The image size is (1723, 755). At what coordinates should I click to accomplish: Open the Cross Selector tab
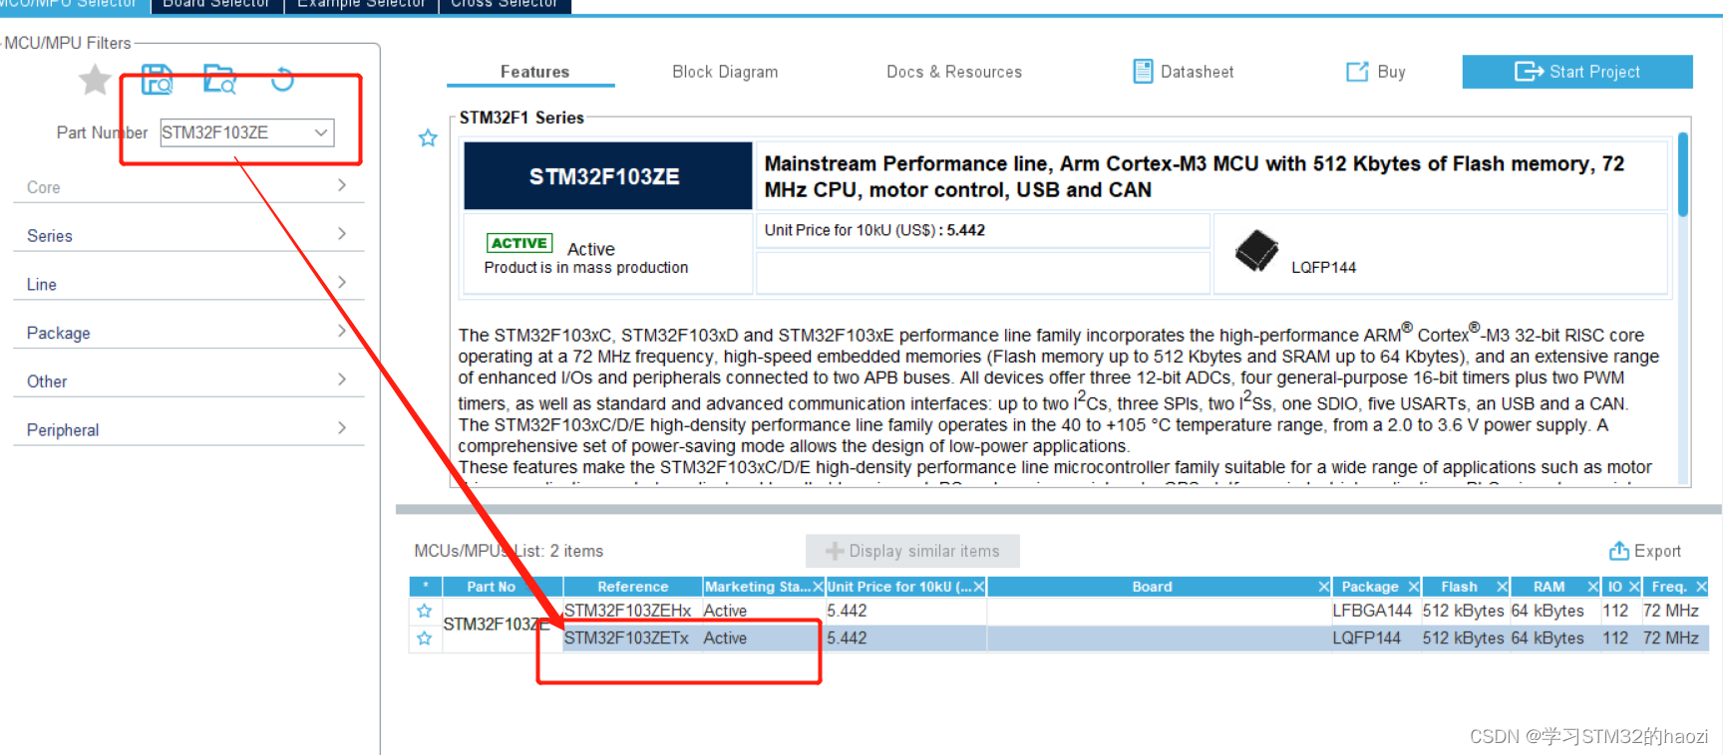click(505, 4)
